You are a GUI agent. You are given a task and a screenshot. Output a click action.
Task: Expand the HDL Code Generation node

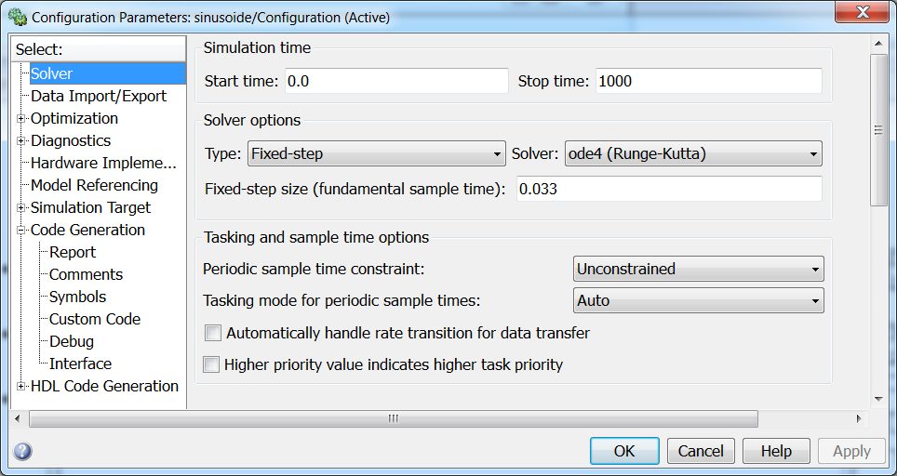pos(21,386)
